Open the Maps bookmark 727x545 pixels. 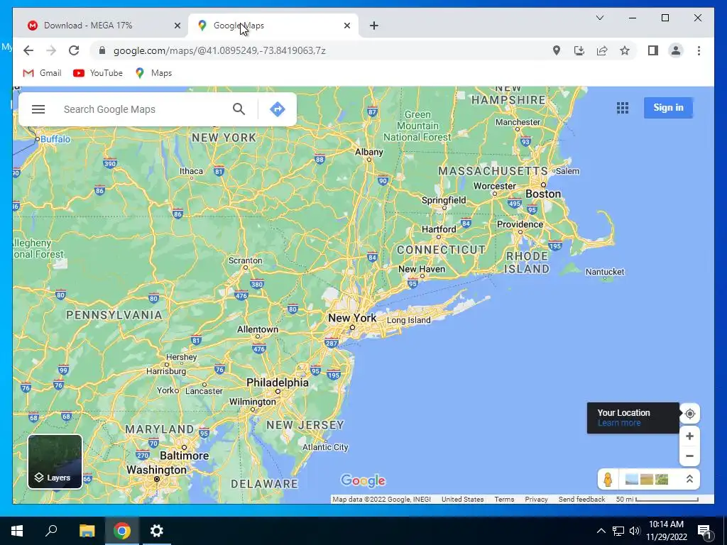pyautogui.click(x=153, y=73)
